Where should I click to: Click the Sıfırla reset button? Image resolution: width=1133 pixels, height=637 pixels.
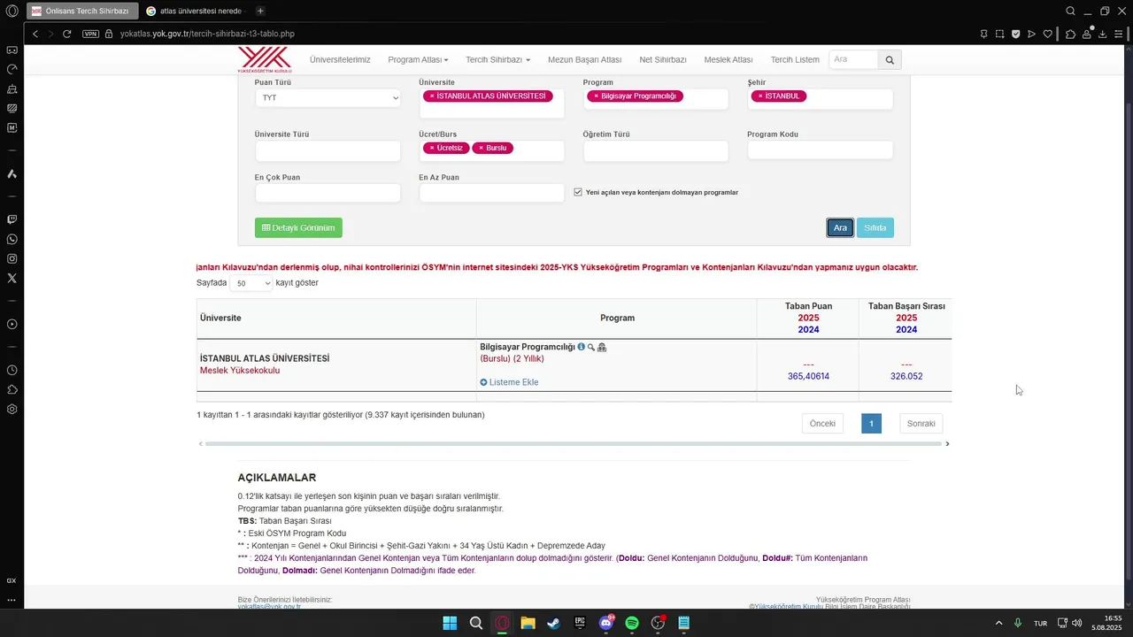click(875, 227)
